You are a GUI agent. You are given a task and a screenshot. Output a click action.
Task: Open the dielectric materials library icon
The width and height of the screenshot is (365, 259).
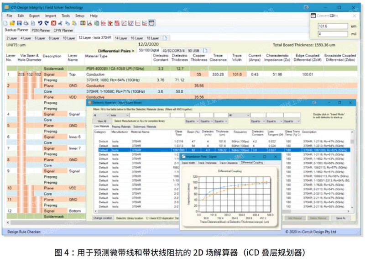coord(83,23)
